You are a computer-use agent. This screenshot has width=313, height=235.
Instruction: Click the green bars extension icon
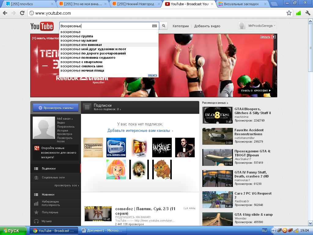(x=298, y=13)
